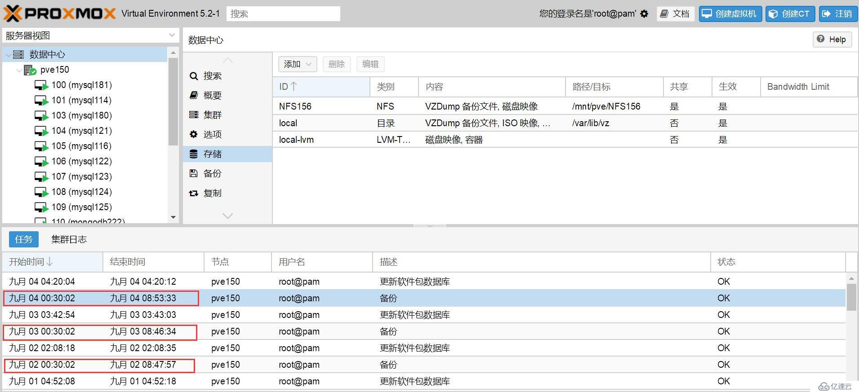Click the Bandwidth Limit column header
This screenshot has height=392, width=859.
coord(809,87)
